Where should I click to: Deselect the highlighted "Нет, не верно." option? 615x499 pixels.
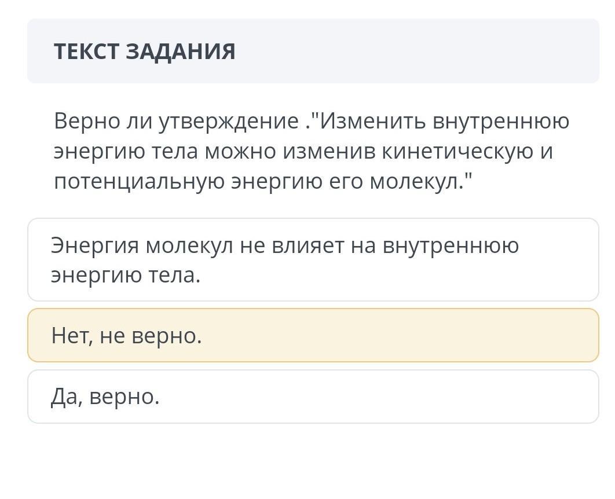tap(313, 336)
